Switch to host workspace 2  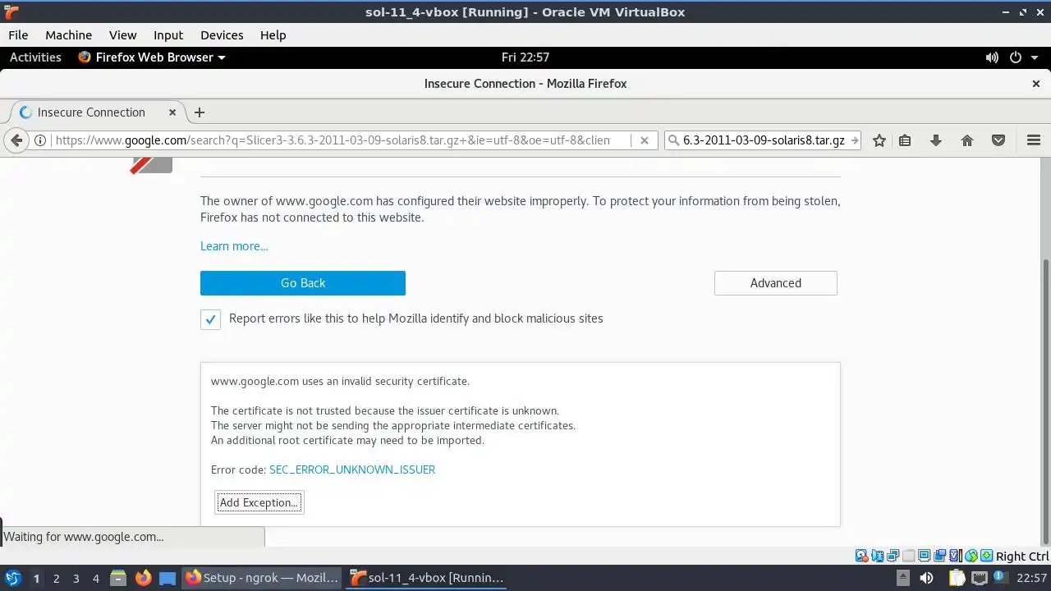tap(56, 578)
